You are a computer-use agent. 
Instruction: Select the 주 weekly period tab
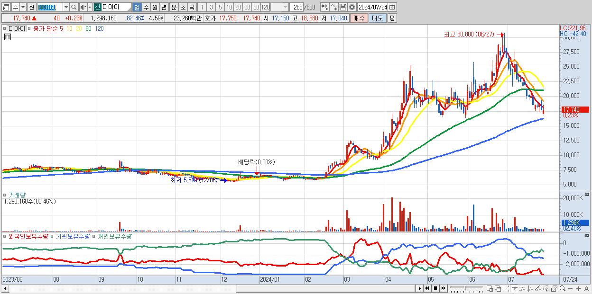click(146, 7)
